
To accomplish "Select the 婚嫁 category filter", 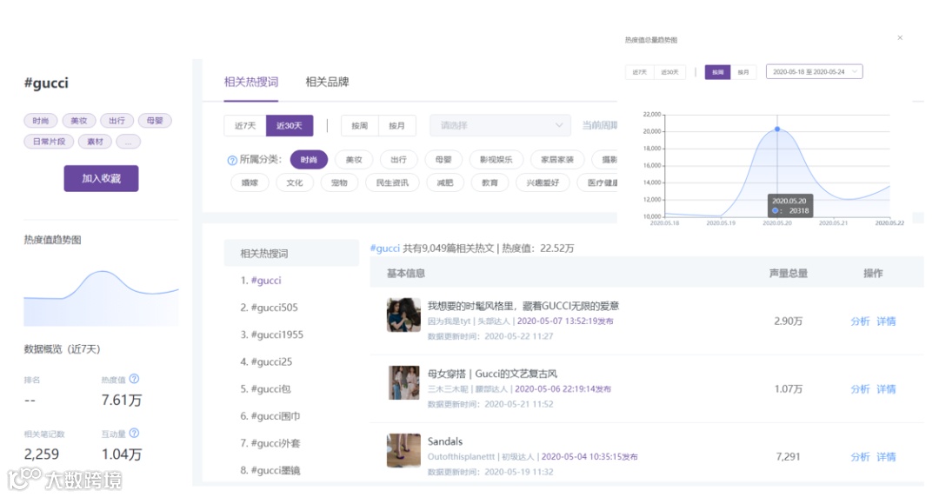I will coord(250,182).
